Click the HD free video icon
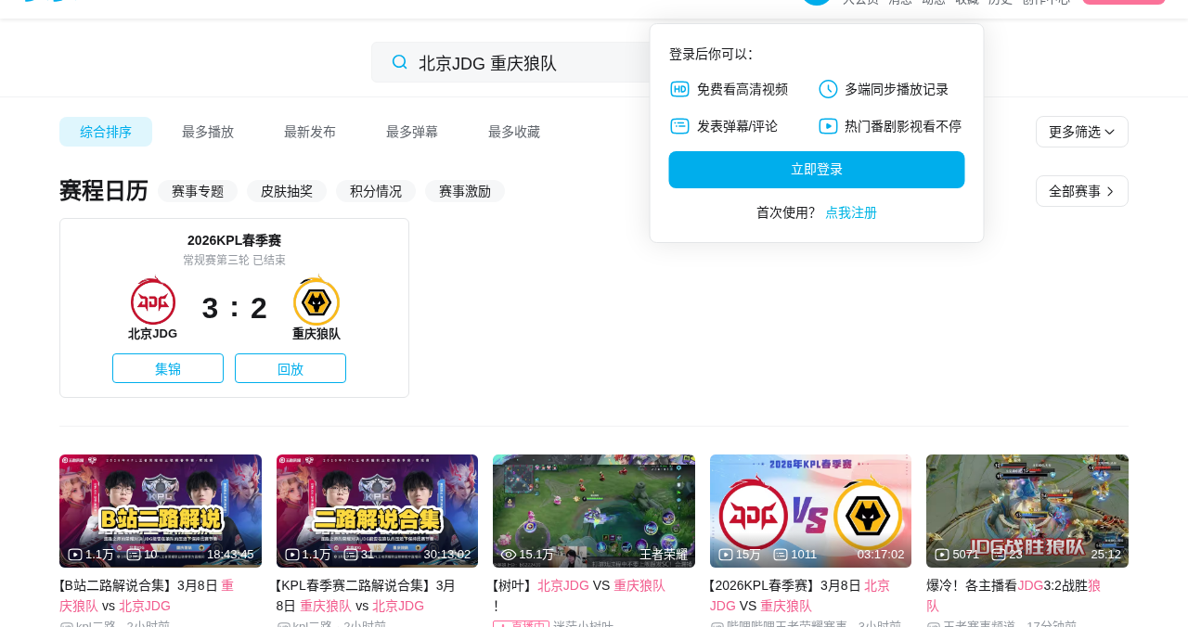 pos(679,89)
